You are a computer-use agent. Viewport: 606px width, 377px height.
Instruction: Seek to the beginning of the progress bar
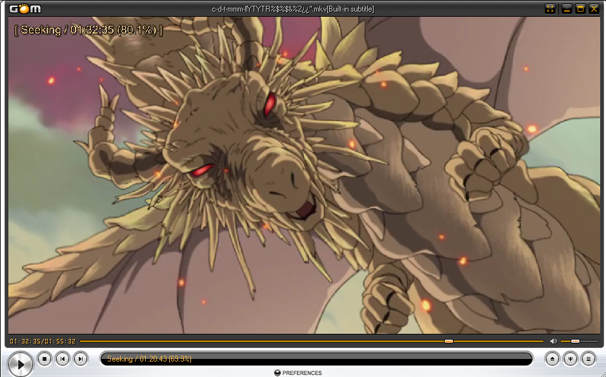tap(81, 341)
